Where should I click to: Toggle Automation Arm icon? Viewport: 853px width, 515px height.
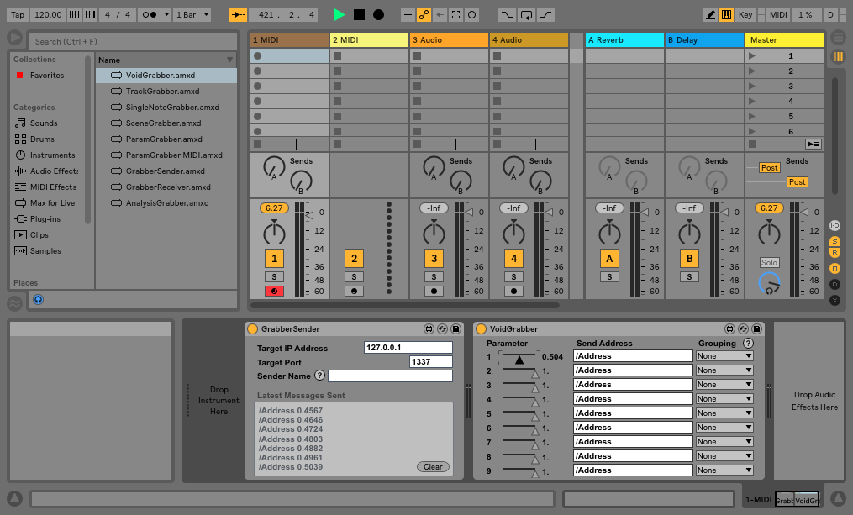pyautogui.click(x=424, y=14)
